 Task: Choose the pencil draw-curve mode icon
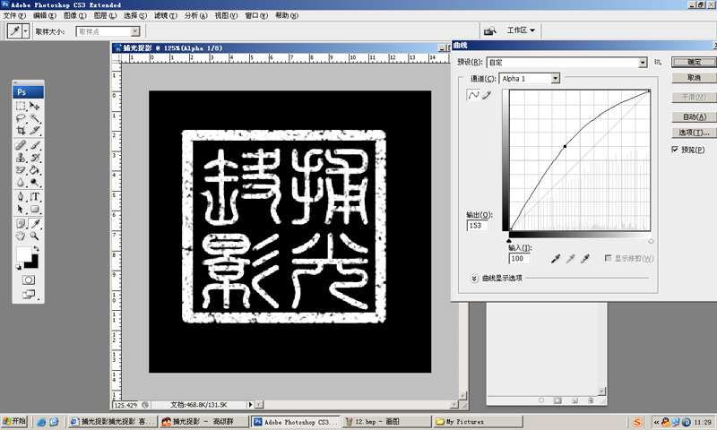coord(487,96)
